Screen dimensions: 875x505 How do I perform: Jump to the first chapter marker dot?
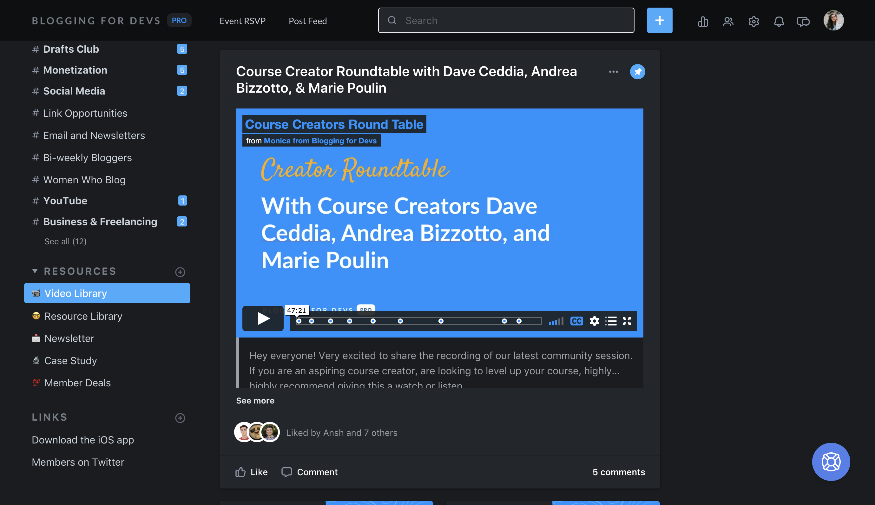pyautogui.click(x=299, y=321)
